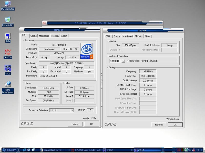Select About tab in the right CPU-Z window
The height and width of the screenshot is (153, 205).
(148, 36)
